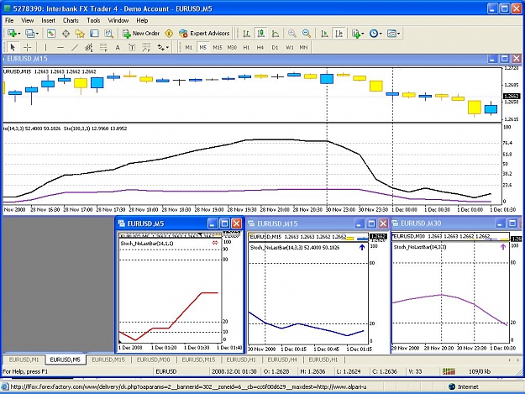Switch chart to Candlesticks mode
Image resolution: width=525 pixels, height=394 pixels.
(261, 34)
